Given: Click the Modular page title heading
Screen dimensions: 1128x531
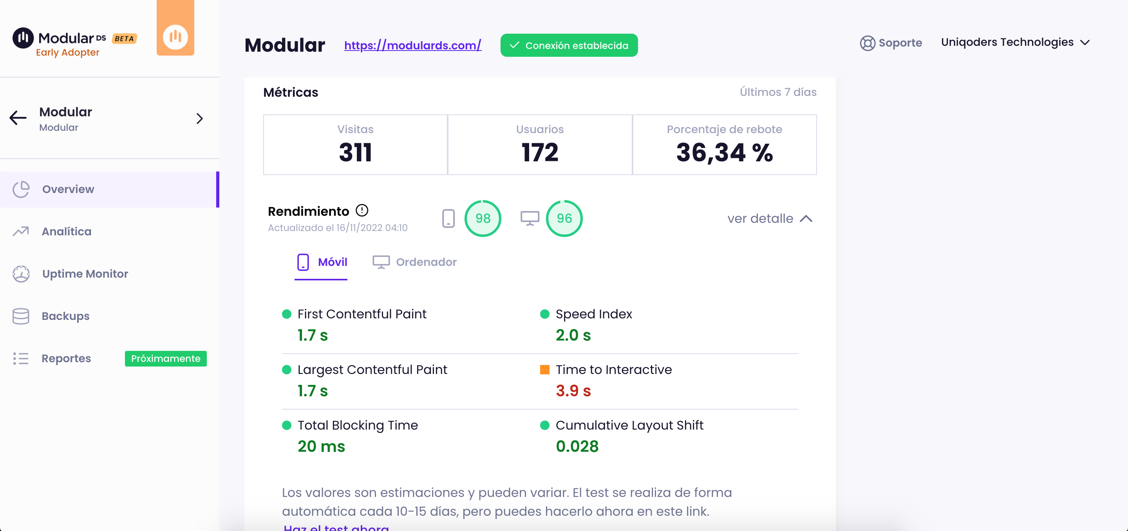Looking at the screenshot, I should point(285,45).
